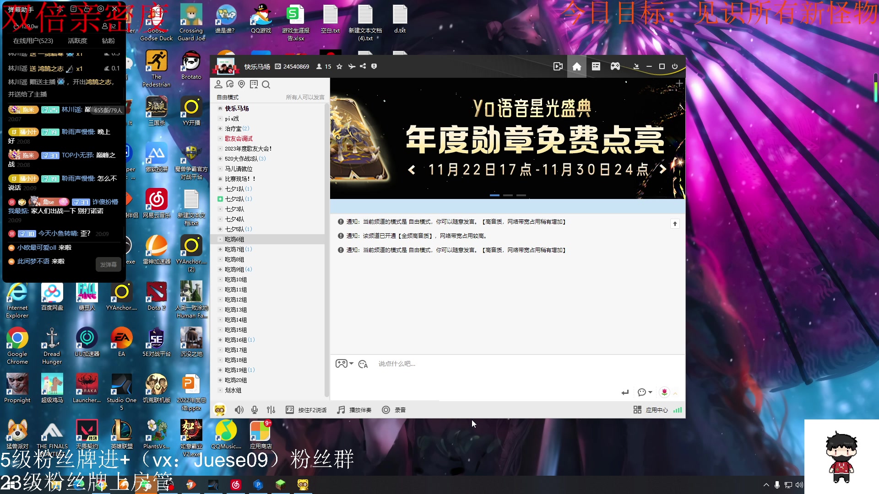Send message with the enter arrow icon

click(x=625, y=392)
